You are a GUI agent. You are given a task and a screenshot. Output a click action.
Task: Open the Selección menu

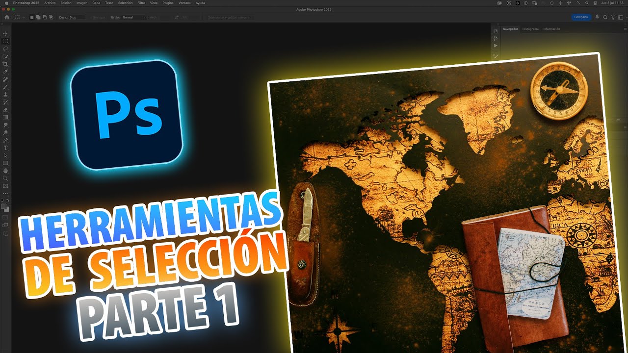coord(125,3)
